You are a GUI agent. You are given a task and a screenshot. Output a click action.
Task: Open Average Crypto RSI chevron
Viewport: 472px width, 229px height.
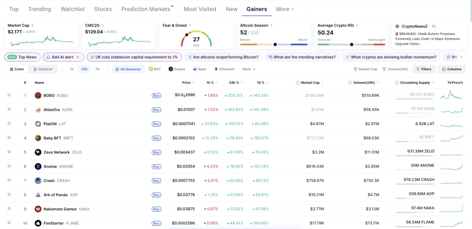tap(357, 25)
